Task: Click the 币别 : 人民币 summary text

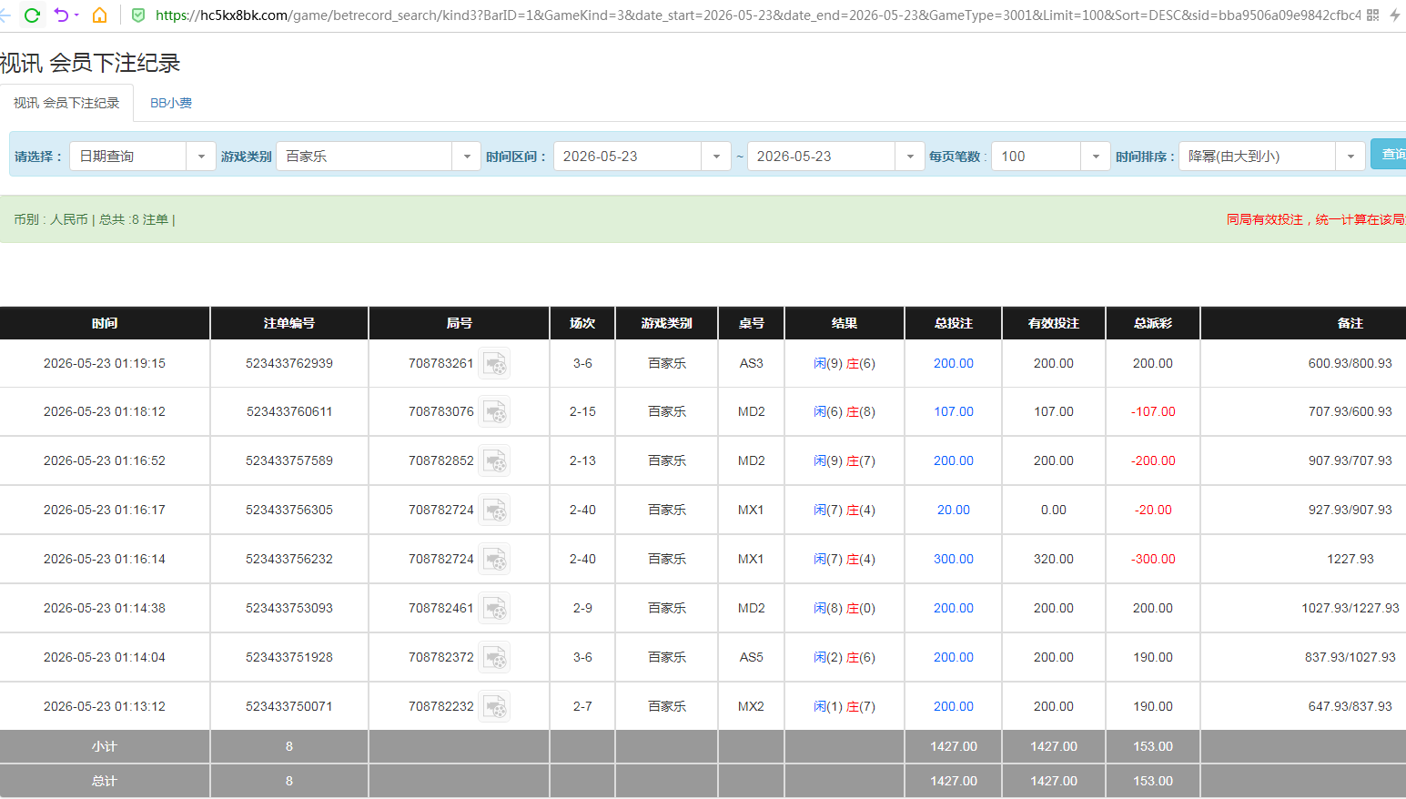Action: click(51, 219)
